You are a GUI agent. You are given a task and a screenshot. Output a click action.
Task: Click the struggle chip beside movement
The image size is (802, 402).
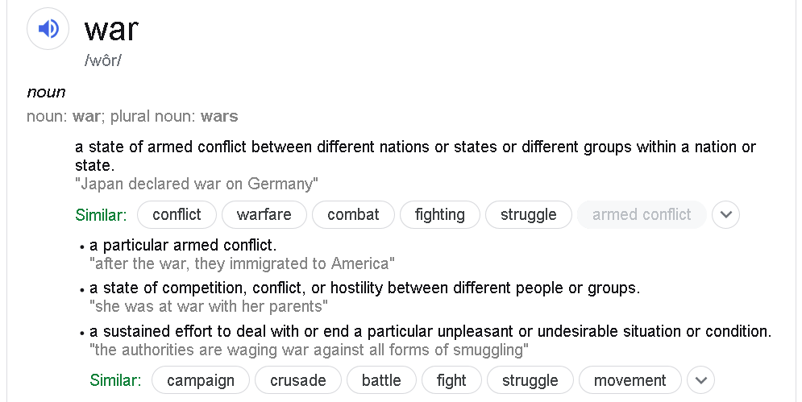coord(530,380)
